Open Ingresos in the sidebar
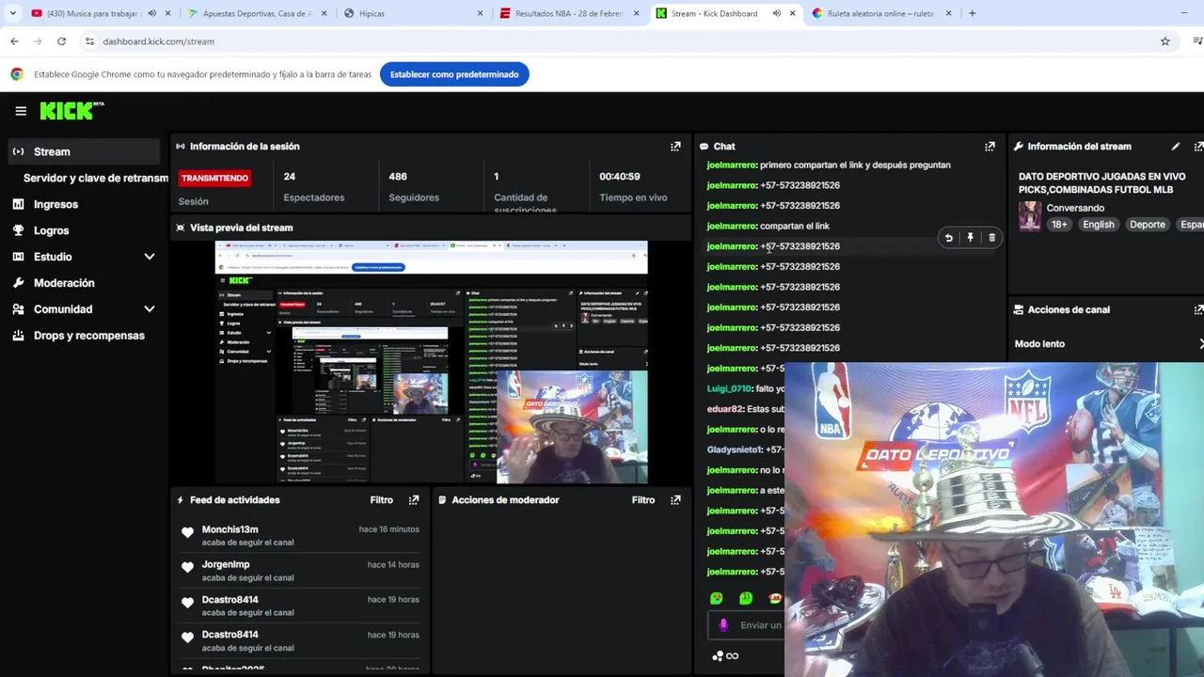This screenshot has height=677, width=1204. click(x=55, y=204)
